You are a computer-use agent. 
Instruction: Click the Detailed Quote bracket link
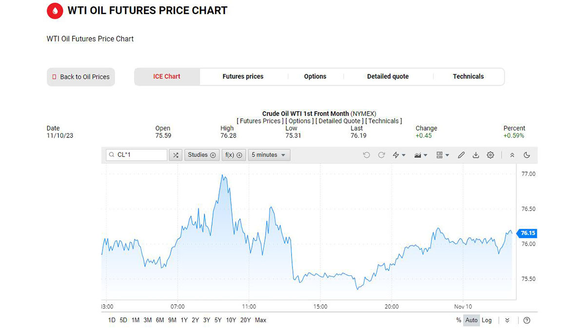(x=339, y=121)
